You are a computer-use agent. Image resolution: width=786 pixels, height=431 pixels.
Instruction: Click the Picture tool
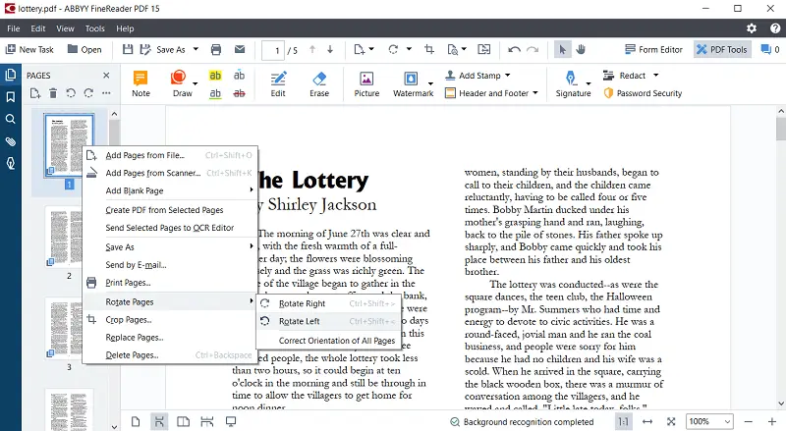click(x=366, y=84)
